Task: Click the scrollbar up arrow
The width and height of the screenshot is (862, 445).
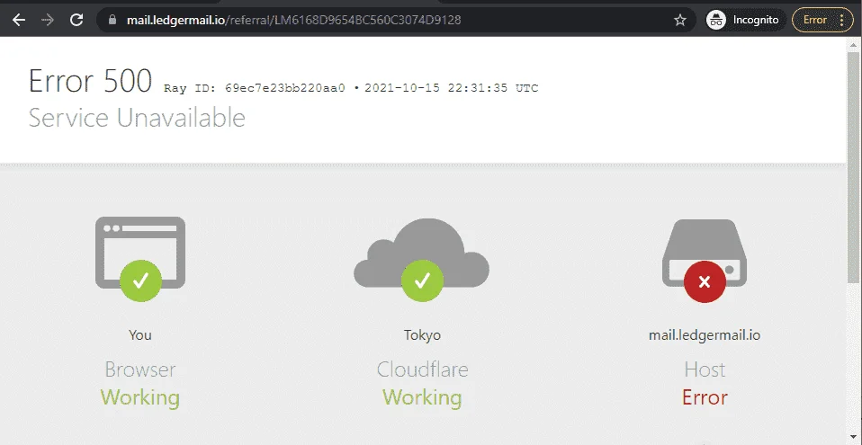Action: click(853, 44)
